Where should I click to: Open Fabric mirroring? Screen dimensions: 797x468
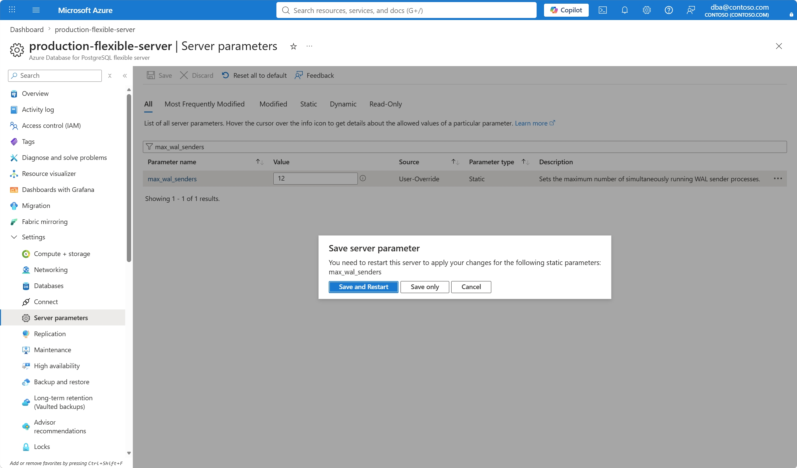(x=45, y=222)
